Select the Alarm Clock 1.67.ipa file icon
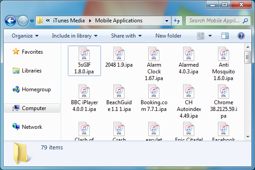 [154, 54]
